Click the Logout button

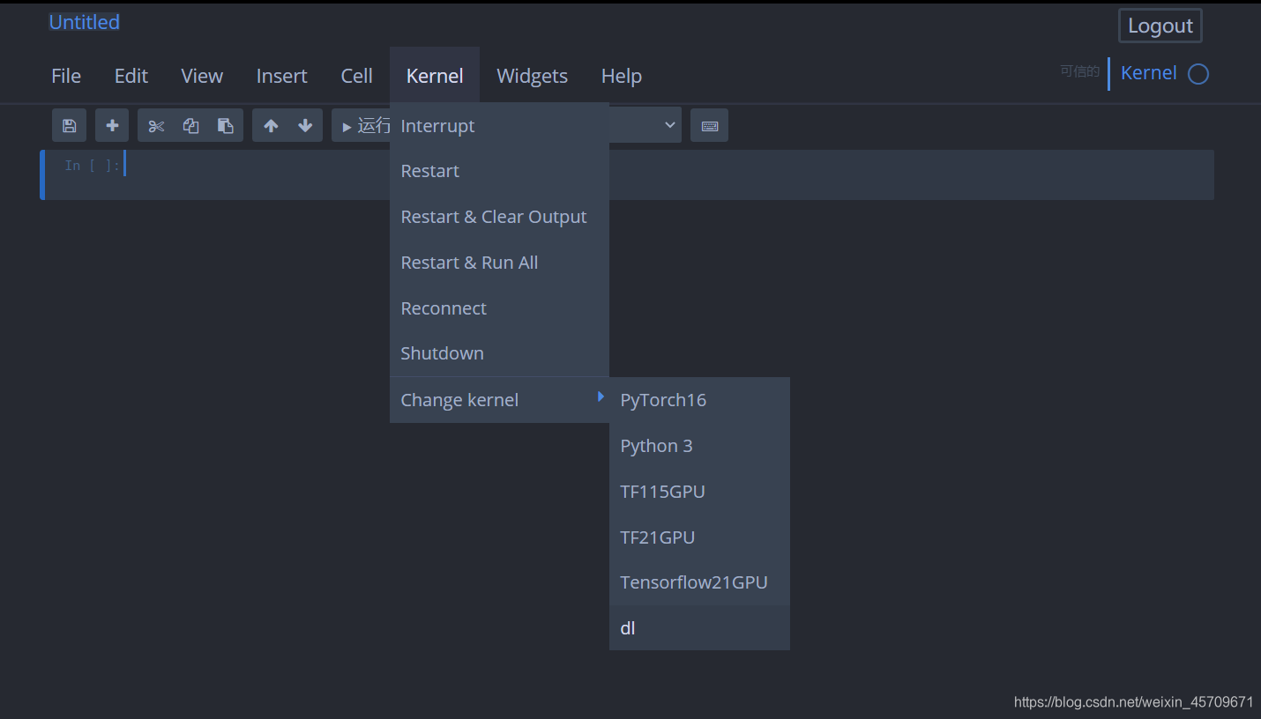(1160, 26)
